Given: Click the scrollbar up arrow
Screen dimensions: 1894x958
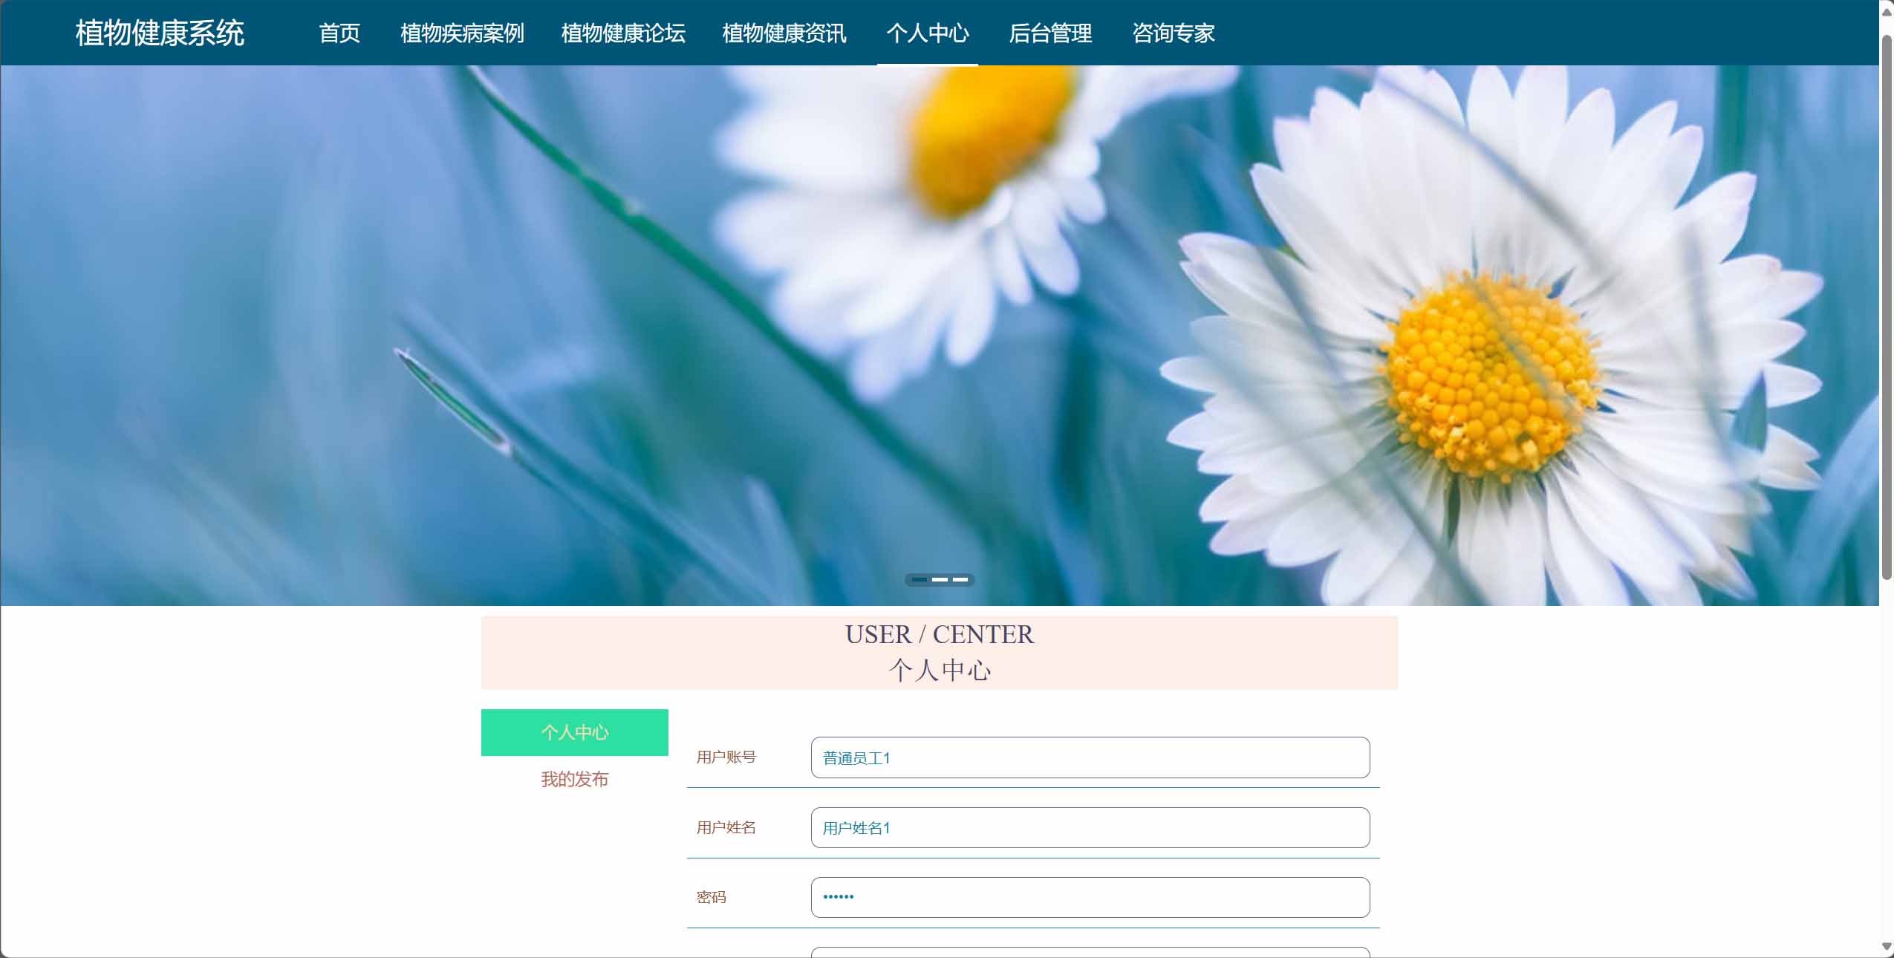Looking at the screenshot, I should (1887, 11).
